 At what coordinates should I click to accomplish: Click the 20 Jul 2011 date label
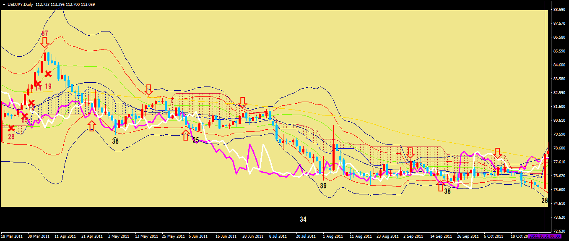click(306, 236)
